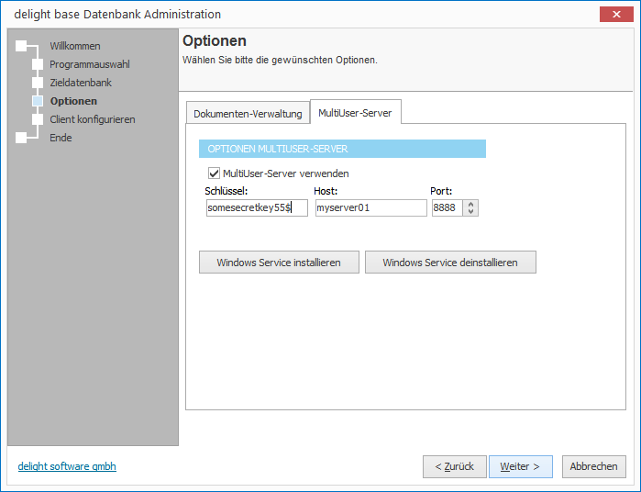Decrease the Port value with down arrow
The width and height of the screenshot is (641, 492).
(x=471, y=212)
